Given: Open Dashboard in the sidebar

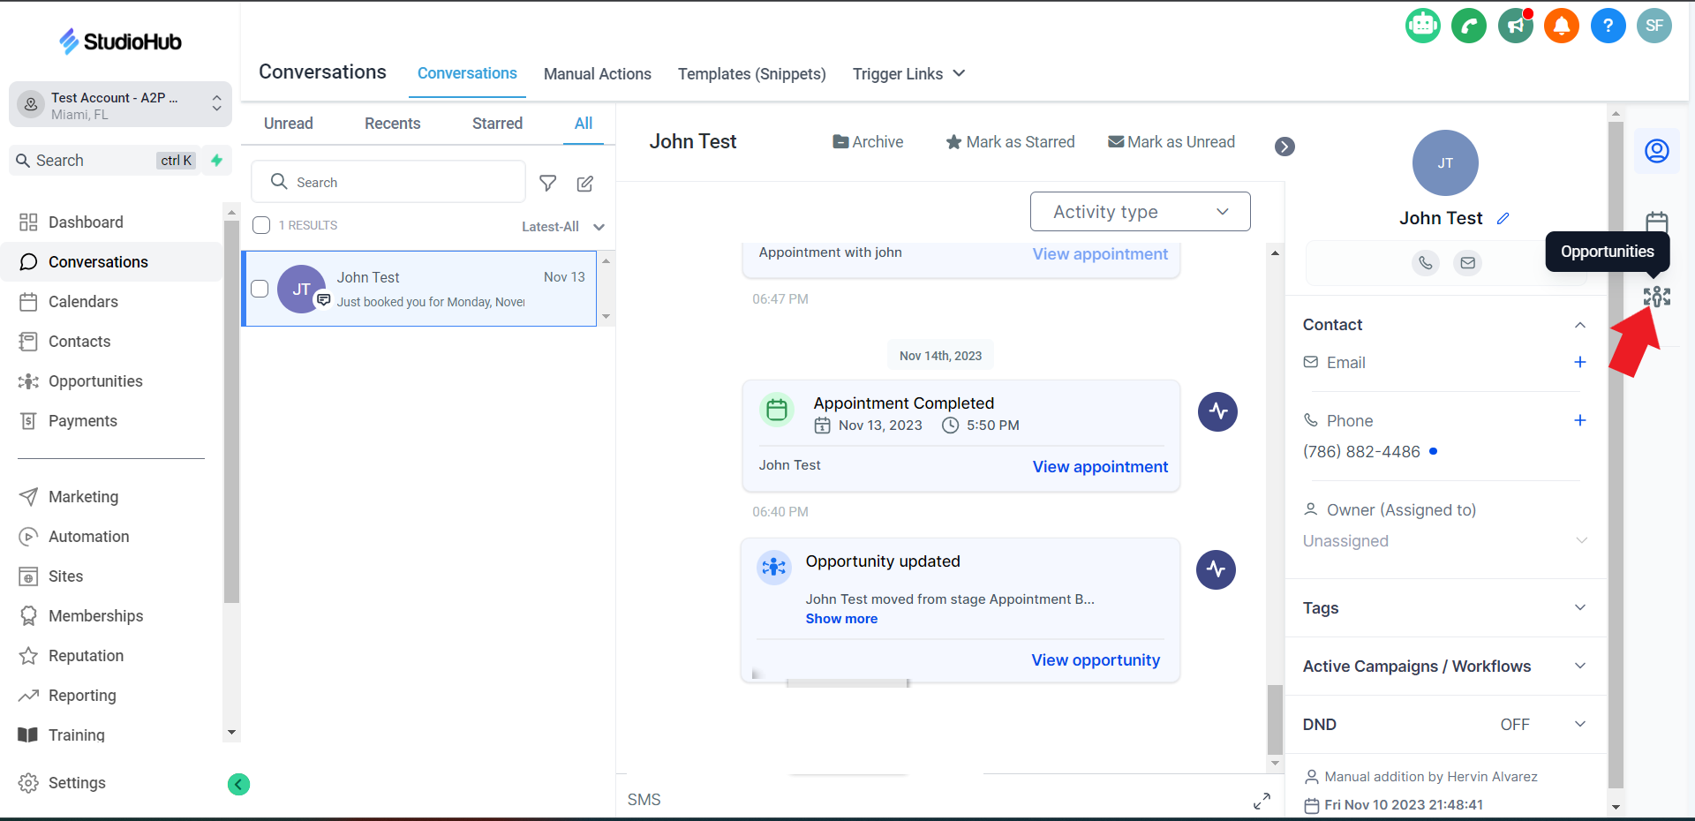Looking at the screenshot, I should (86, 222).
